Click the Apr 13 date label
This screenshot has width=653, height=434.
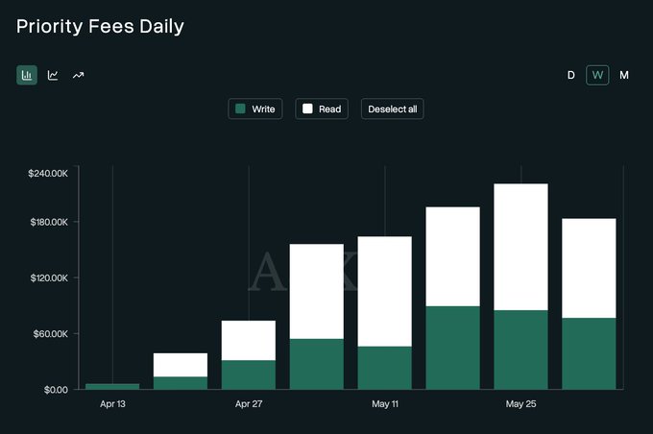(x=112, y=404)
